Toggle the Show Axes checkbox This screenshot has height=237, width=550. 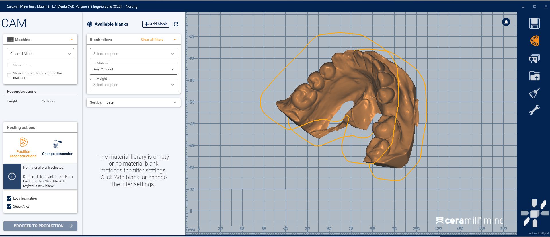(9, 206)
